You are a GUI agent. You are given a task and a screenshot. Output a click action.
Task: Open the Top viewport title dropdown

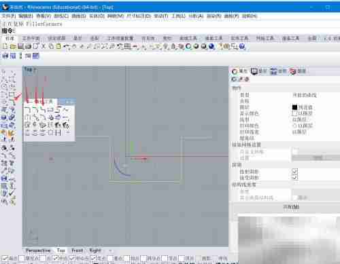[30, 69]
